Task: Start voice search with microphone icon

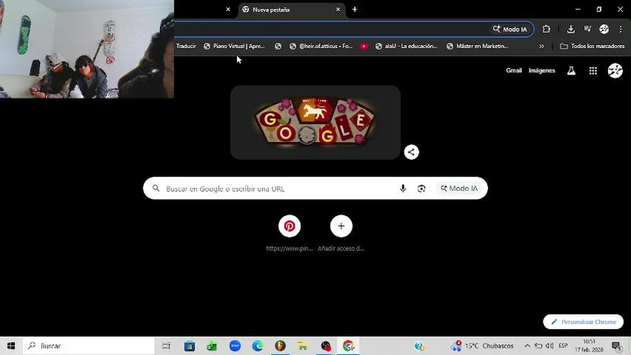Action: pyautogui.click(x=403, y=188)
